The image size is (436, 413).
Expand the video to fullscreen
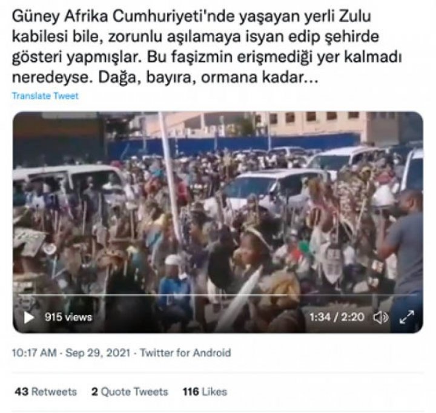tap(407, 317)
